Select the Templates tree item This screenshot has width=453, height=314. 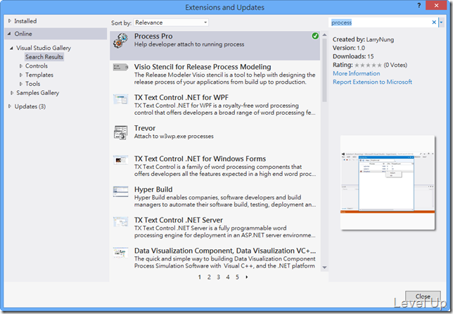pyautogui.click(x=39, y=75)
